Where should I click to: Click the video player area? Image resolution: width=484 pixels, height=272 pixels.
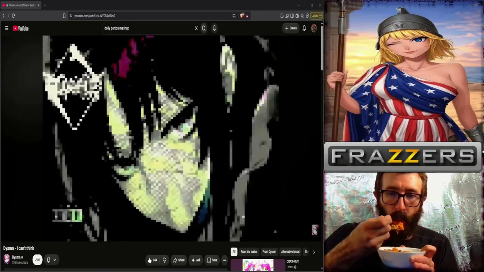[162, 138]
